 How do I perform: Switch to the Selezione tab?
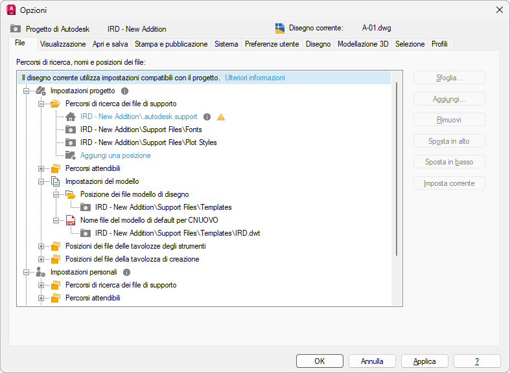[x=410, y=44]
